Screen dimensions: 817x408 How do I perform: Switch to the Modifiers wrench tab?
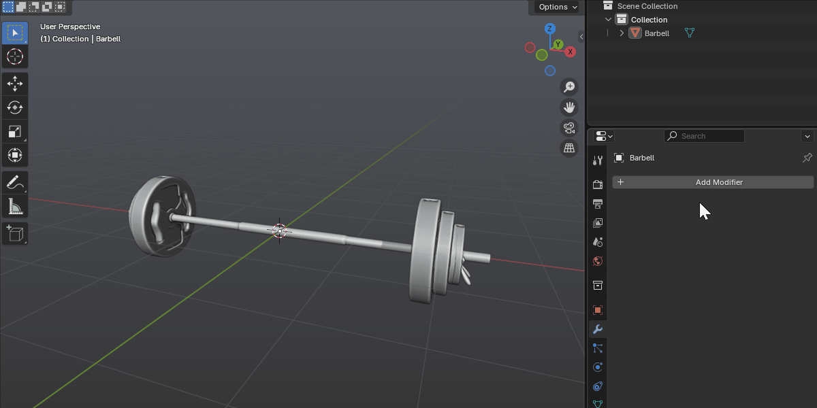click(x=598, y=329)
